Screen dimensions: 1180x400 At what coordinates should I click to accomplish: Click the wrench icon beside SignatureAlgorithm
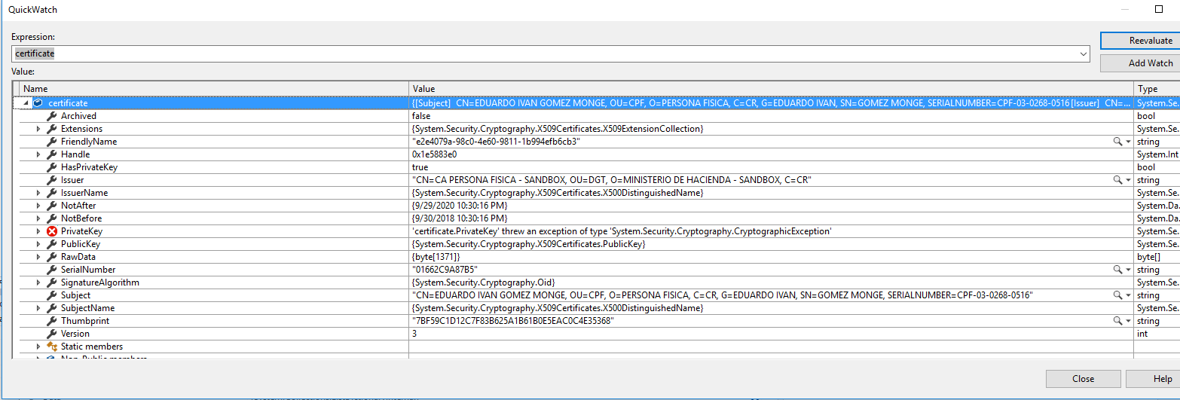click(52, 282)
